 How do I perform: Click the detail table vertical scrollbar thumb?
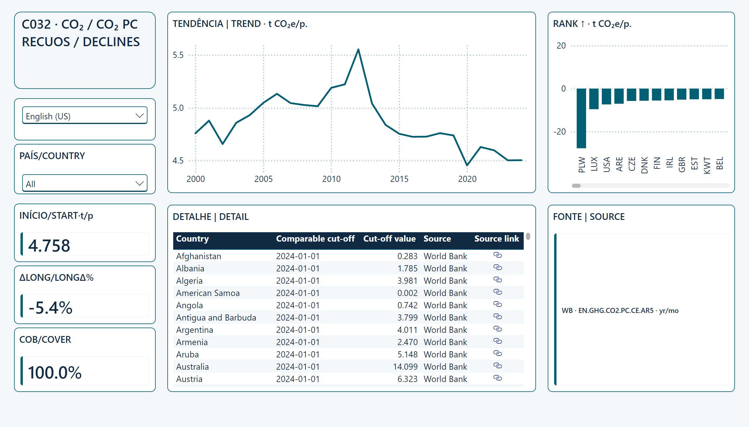528,236
